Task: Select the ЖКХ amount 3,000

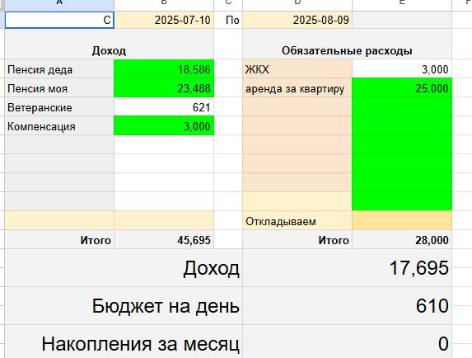Action: (x=402, y=69)
